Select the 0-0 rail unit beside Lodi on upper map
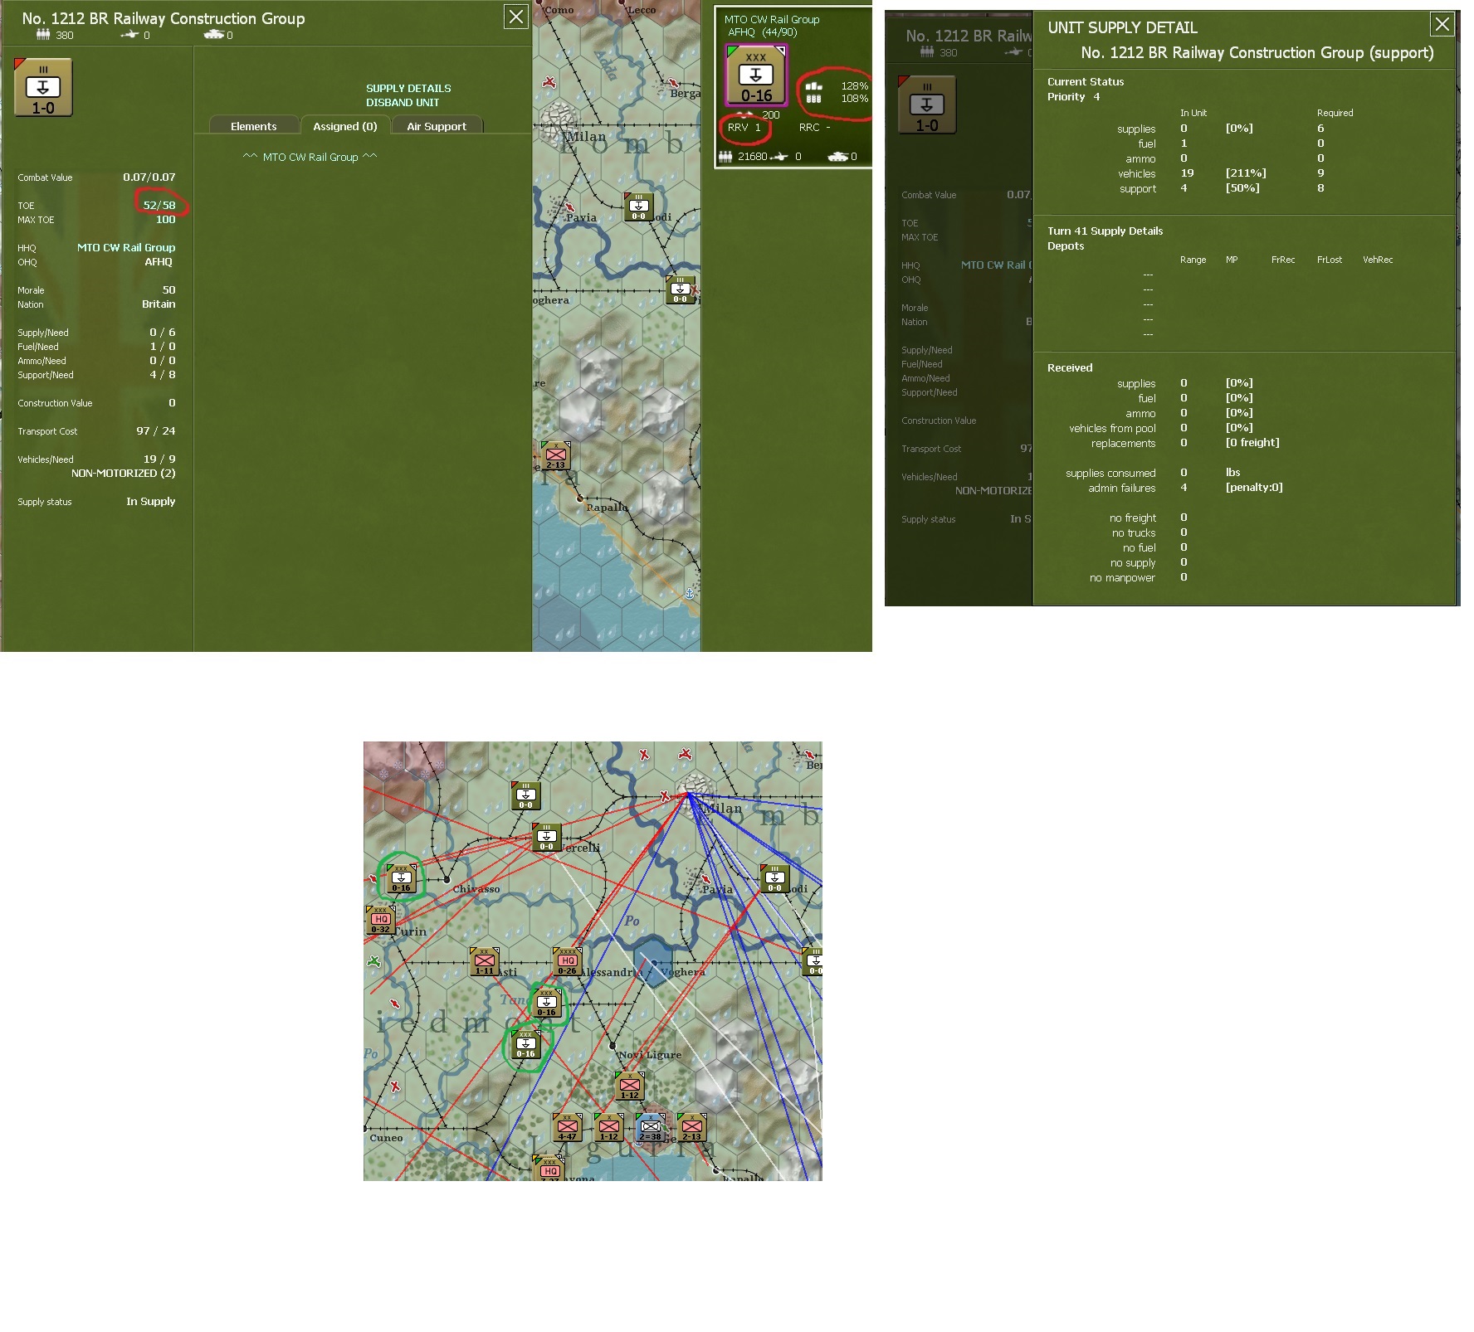This screenshot has height=1332, width=1474. 638,207
